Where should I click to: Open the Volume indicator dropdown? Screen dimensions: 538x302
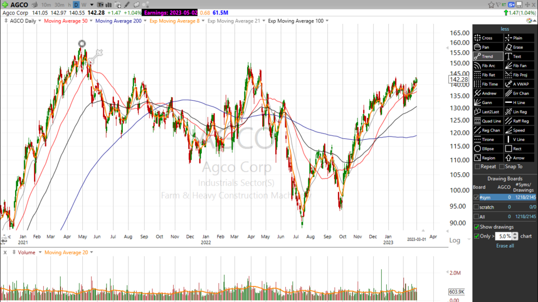(40, 252)
